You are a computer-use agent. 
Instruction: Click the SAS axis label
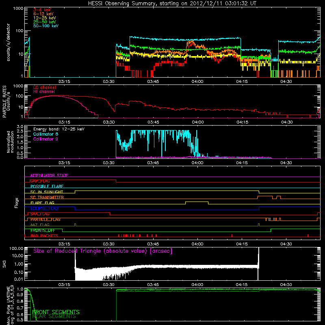[x=4, y=264]
